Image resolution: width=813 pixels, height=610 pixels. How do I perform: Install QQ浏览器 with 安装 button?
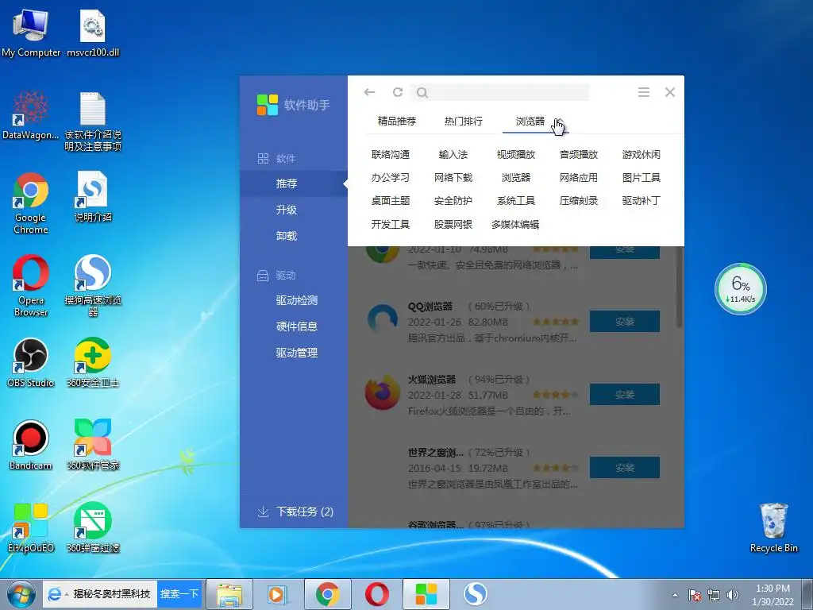pos(625,322)
